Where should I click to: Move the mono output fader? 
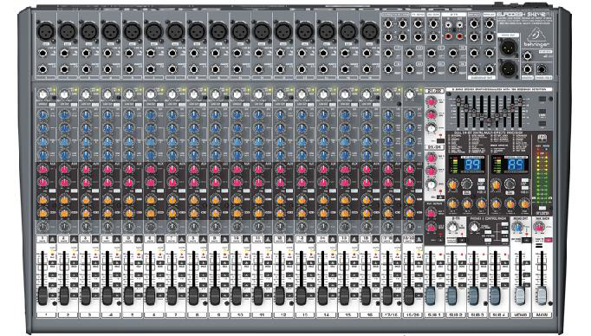click(521, 295)
